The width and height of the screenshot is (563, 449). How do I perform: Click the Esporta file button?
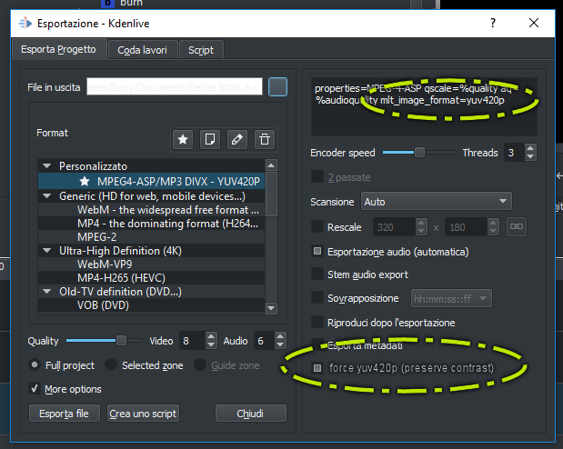click(x=65, y=414)
